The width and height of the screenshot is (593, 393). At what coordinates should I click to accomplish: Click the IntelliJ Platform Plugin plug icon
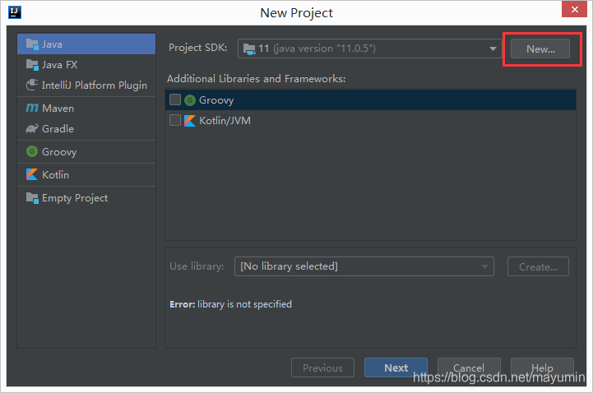point(32,85)
